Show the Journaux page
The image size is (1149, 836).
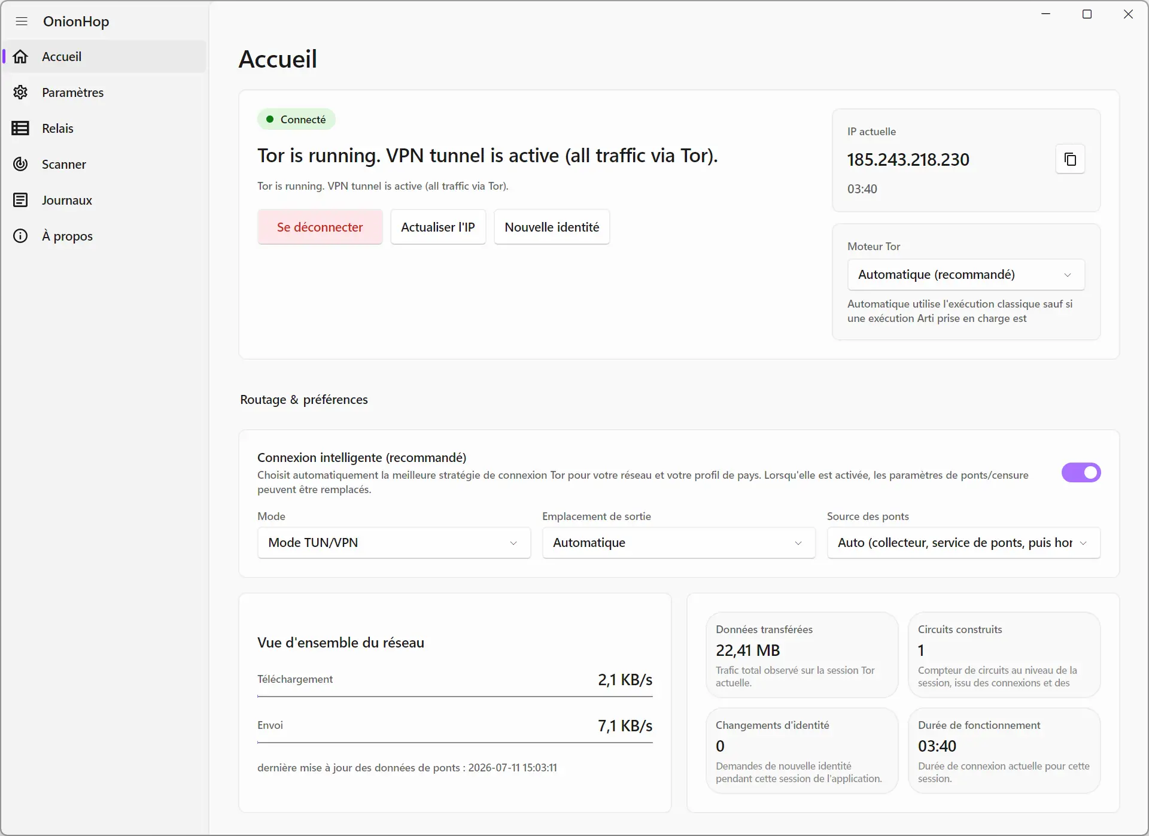pos(105,200)
